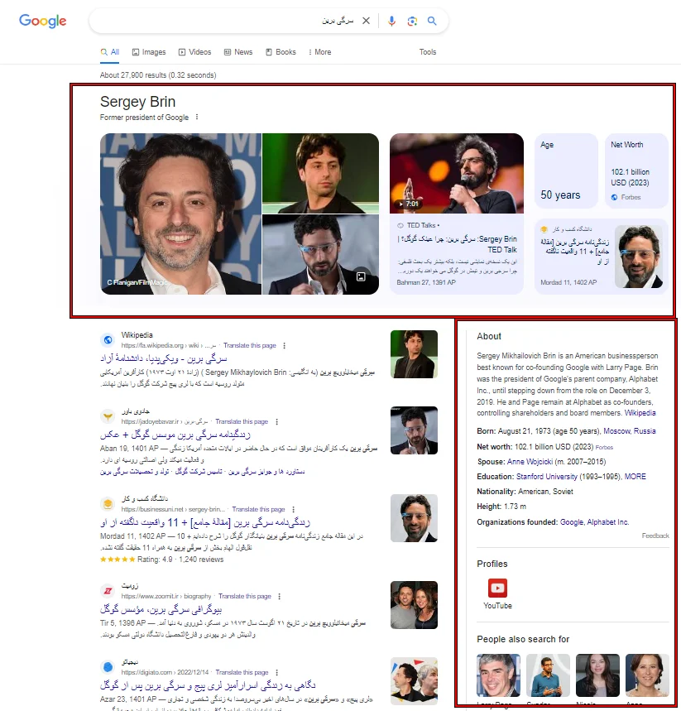Click the Age 50 years card

click(566, 171)
